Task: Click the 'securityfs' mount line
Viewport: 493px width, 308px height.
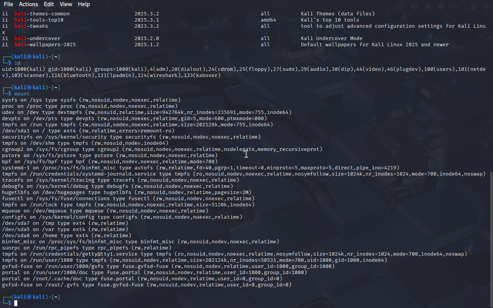Action: 131,137
